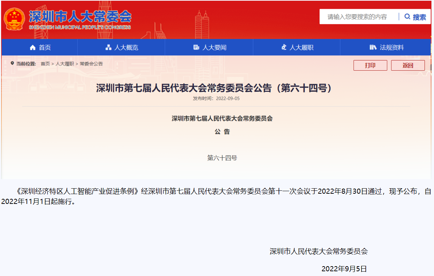Click the date 2022年9月5日
The image size is (434, 276).
coord(344,268)
